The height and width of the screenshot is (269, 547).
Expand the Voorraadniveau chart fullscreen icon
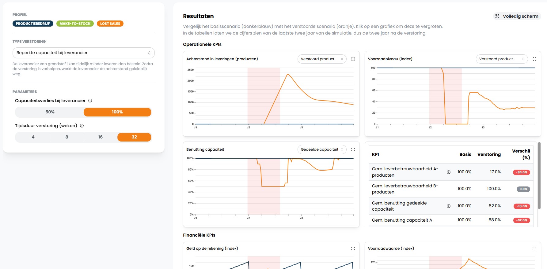(534, 59)
